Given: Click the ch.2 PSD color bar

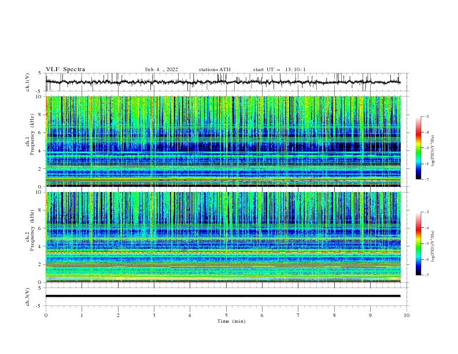Looking at the screenshot, I should tap(418, 244).
